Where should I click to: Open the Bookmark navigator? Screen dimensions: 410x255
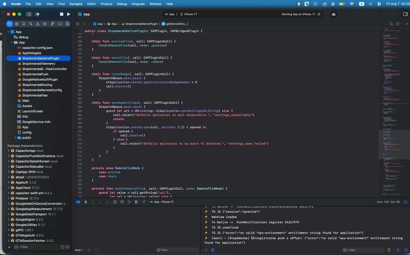click(x=23, y=24)
